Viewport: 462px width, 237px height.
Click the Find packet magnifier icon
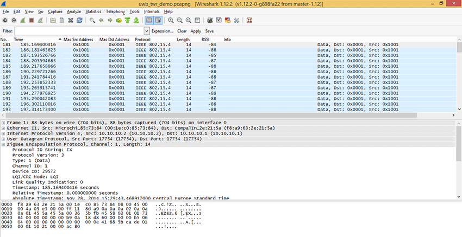pyautogui.click(x=93, y=21)
